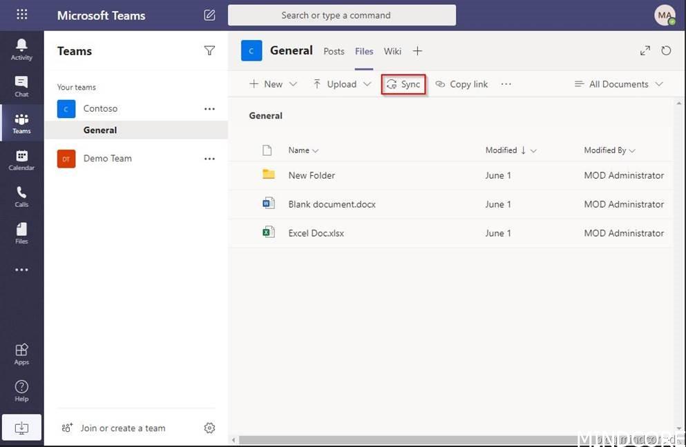Screen dimensions: 686x447
Task: Click the refresh icon in tab header
Action: pyautogui.click(x=666, y=50)
